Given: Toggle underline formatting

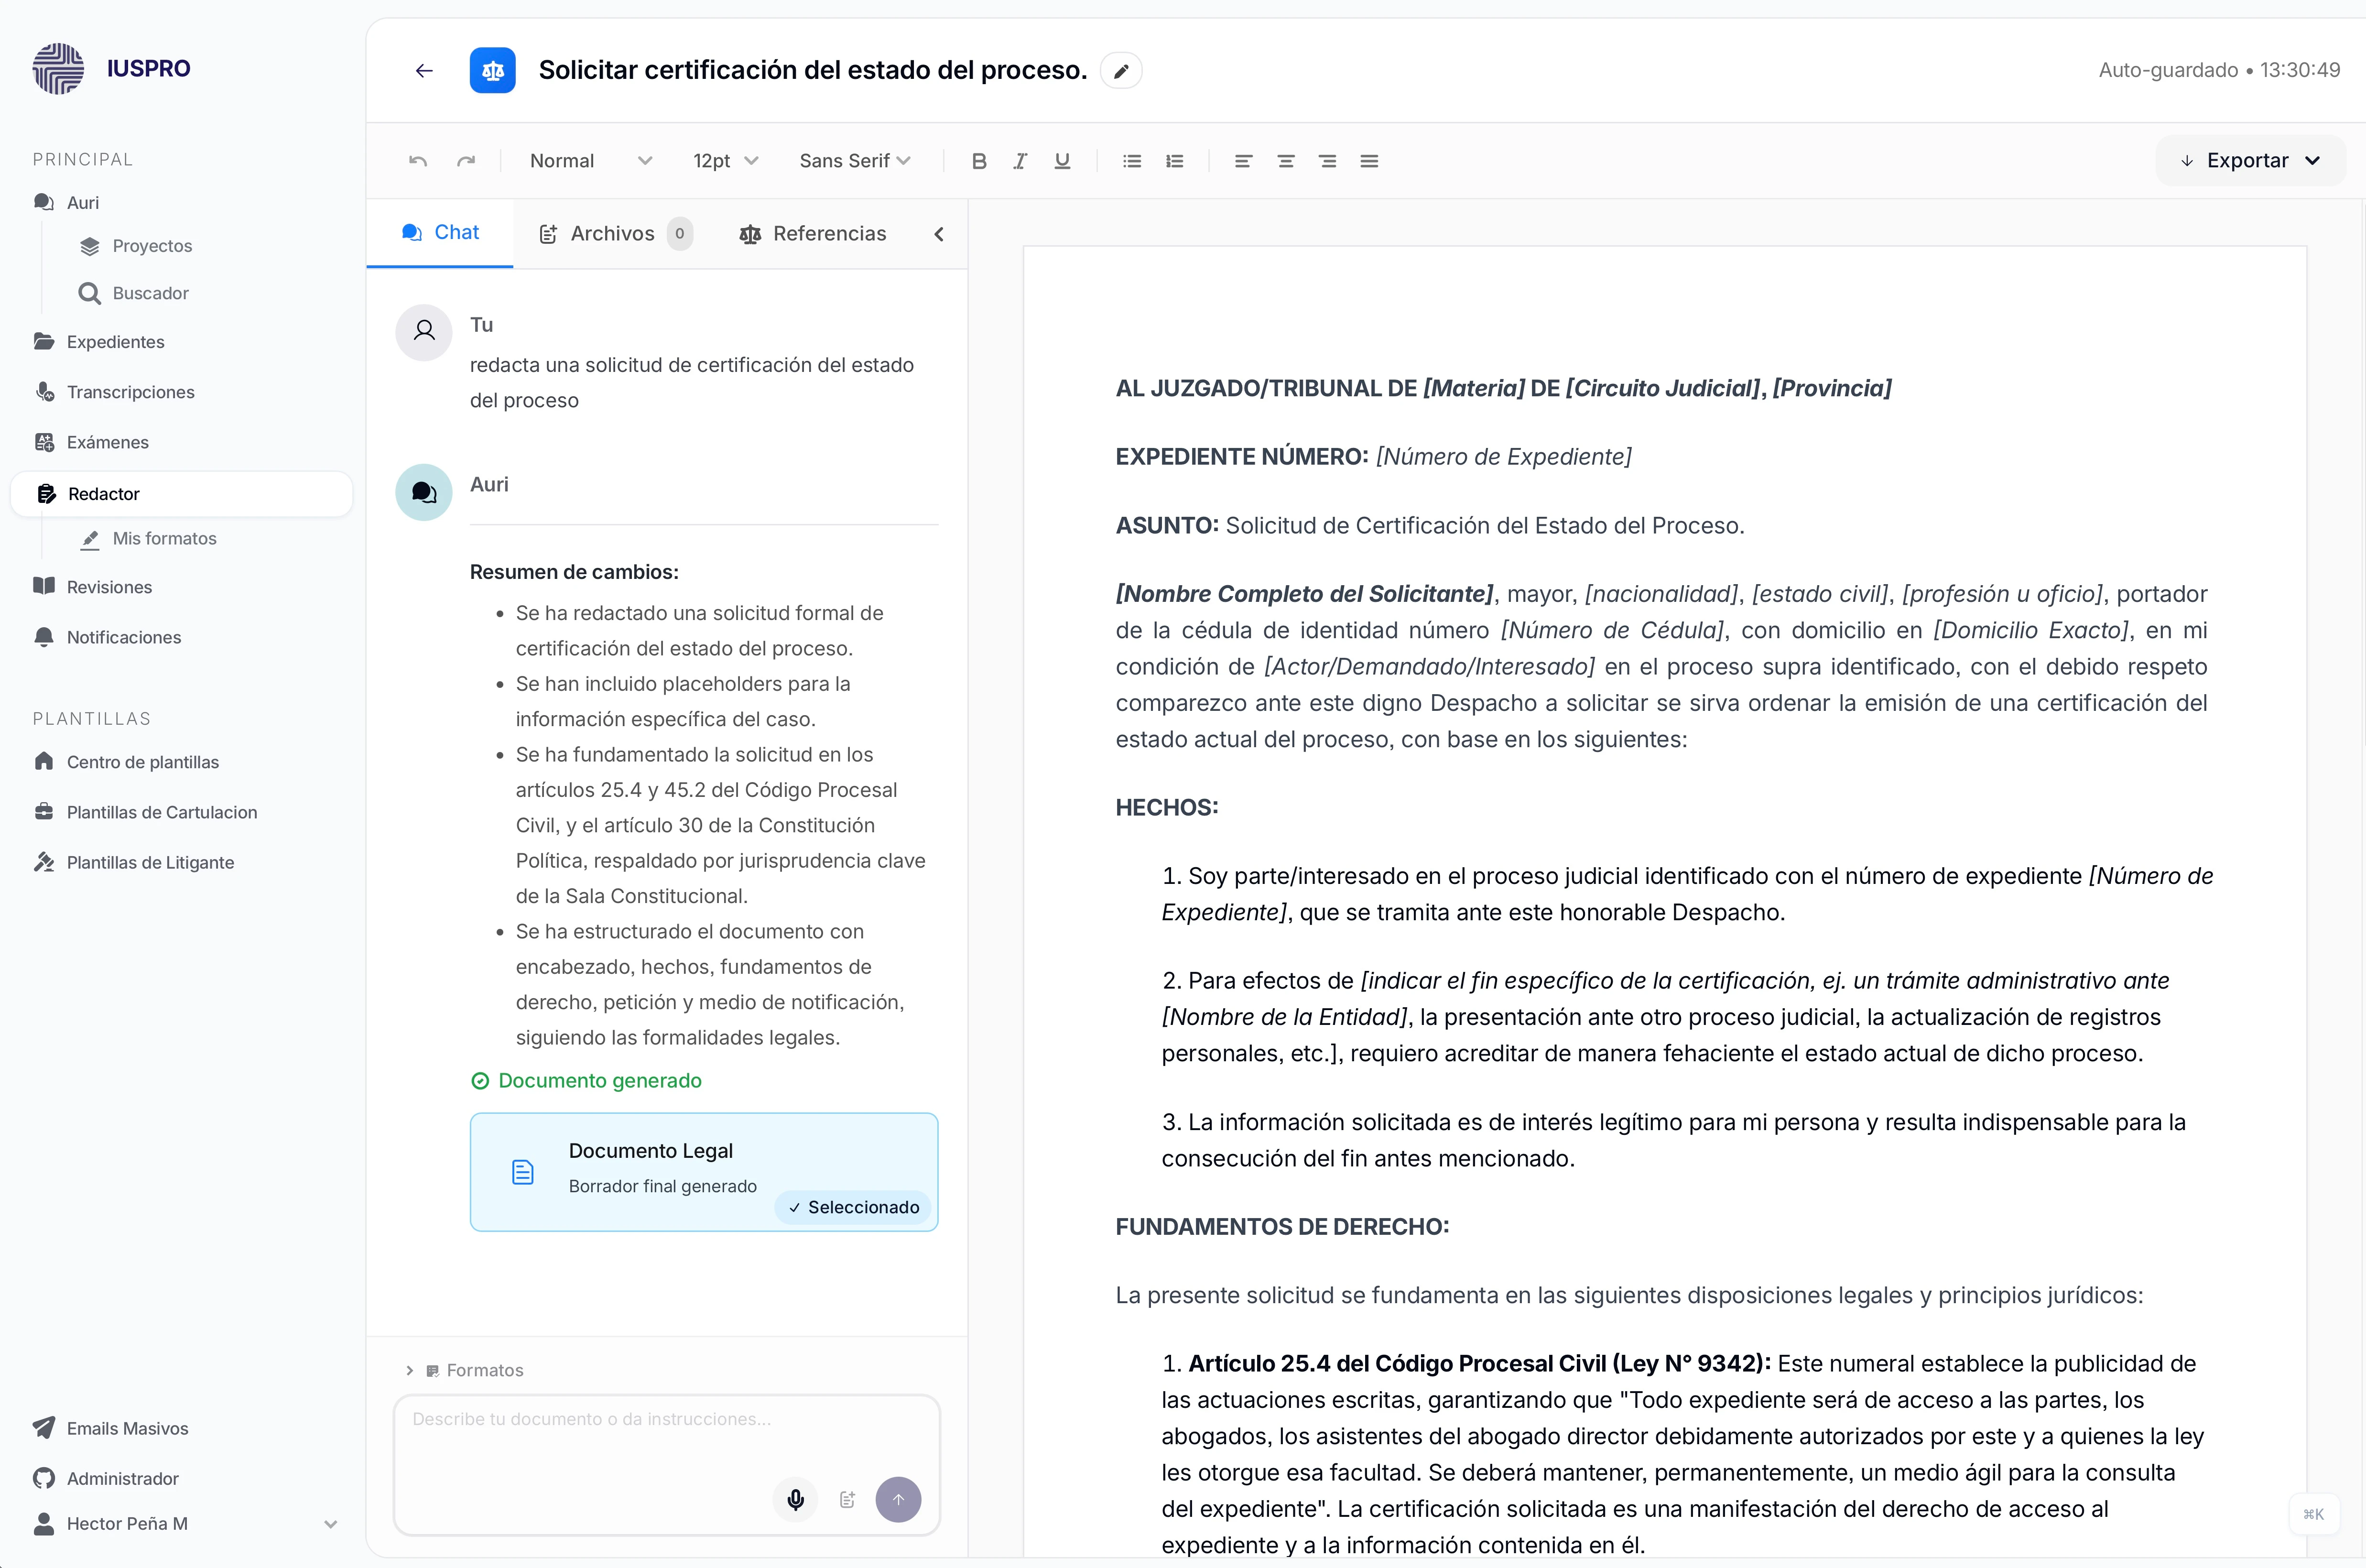Looking at the screenshot, I should pos(1062,161).
